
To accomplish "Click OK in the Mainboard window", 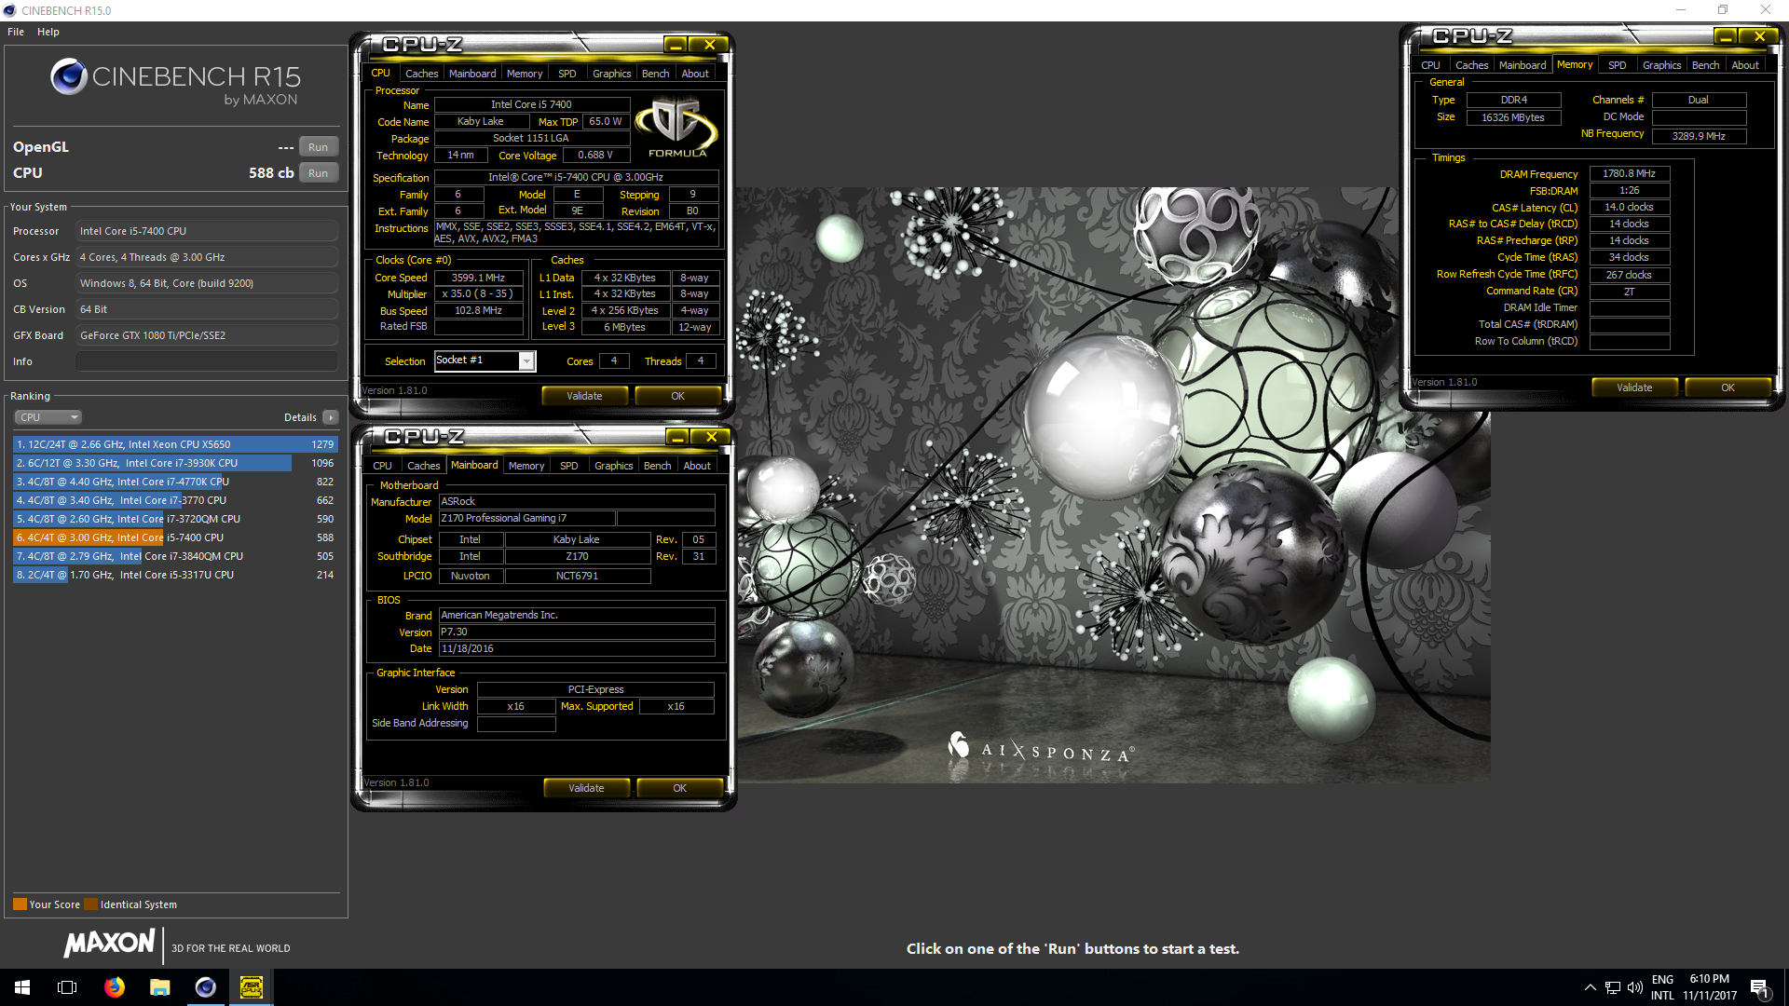I will (679, 788).
